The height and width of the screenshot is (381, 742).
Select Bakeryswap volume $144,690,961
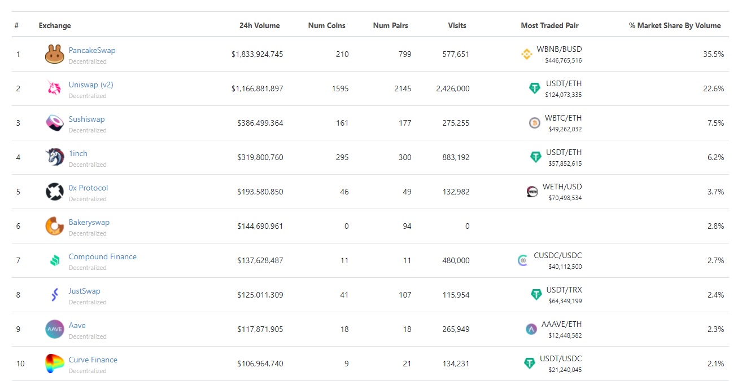(260, 226)
